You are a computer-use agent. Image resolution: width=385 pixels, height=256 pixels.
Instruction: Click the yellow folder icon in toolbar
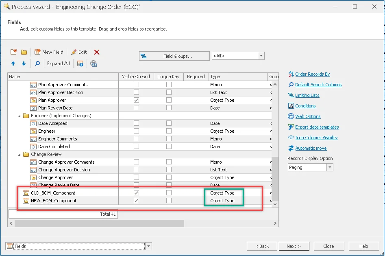(x=24, y=52)
